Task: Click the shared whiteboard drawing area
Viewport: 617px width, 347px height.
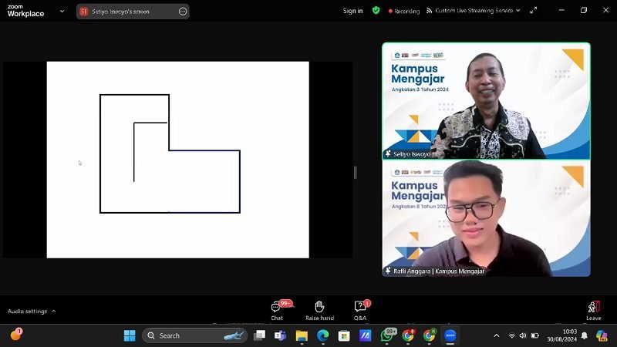Action: coord(178,160)
